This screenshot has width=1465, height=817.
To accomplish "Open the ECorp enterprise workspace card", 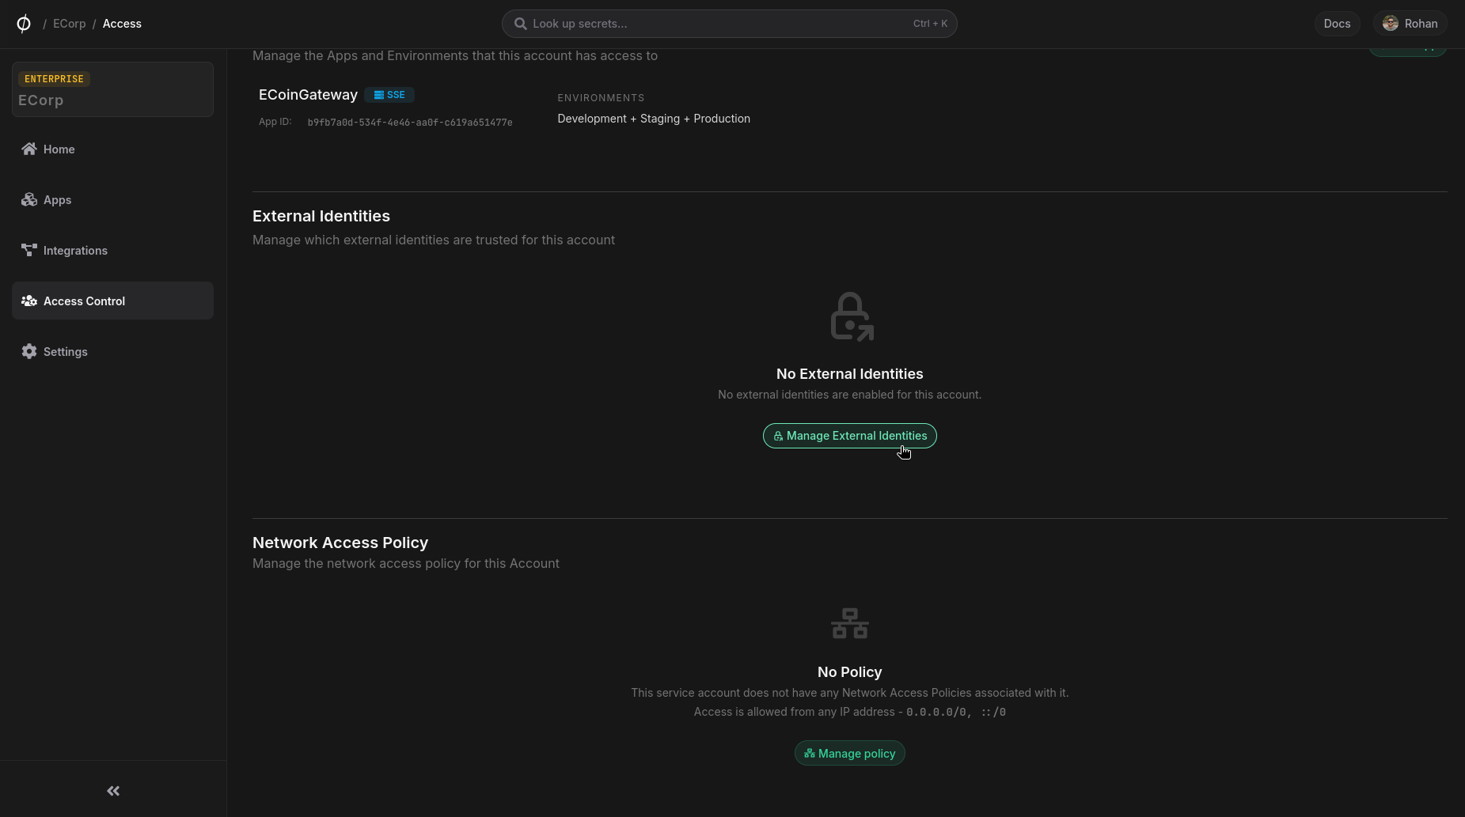I will click(112, 89).
